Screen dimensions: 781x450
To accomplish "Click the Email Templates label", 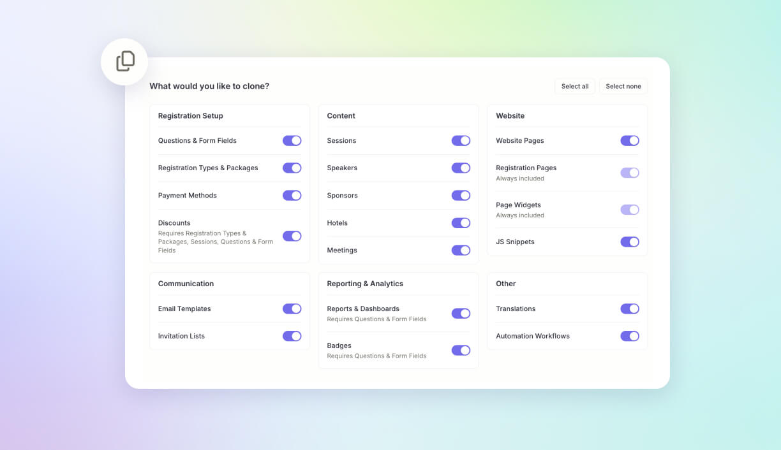I will [184, 309].
